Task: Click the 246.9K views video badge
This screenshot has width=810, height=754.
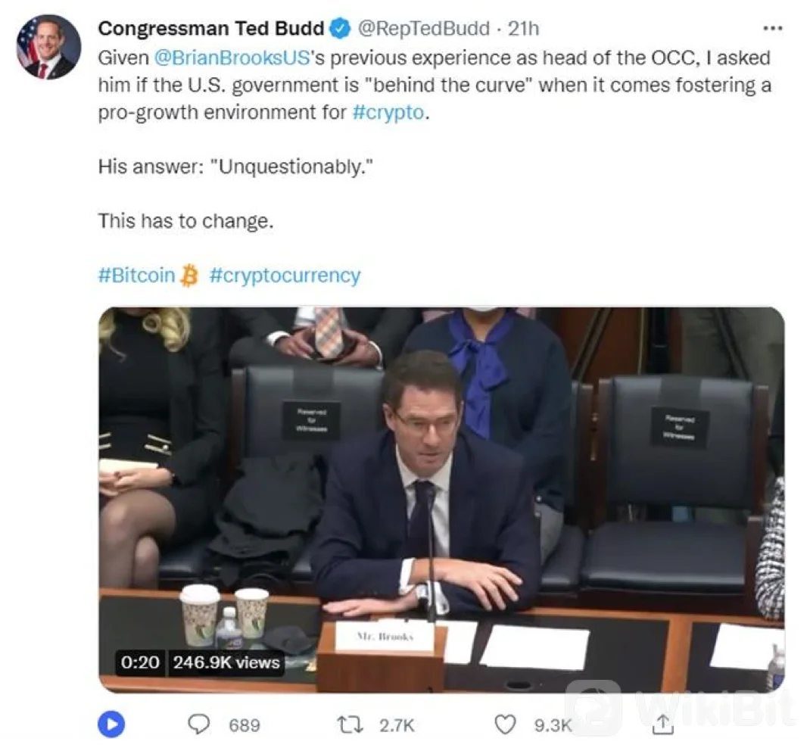Action: point(226,662)
